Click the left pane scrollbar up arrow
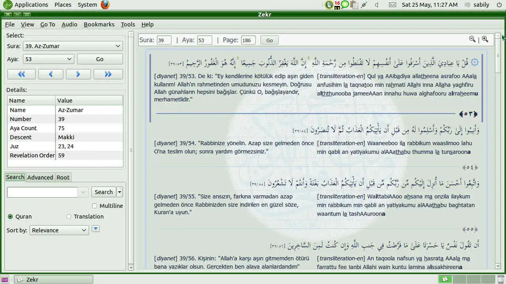 point(131,35)
